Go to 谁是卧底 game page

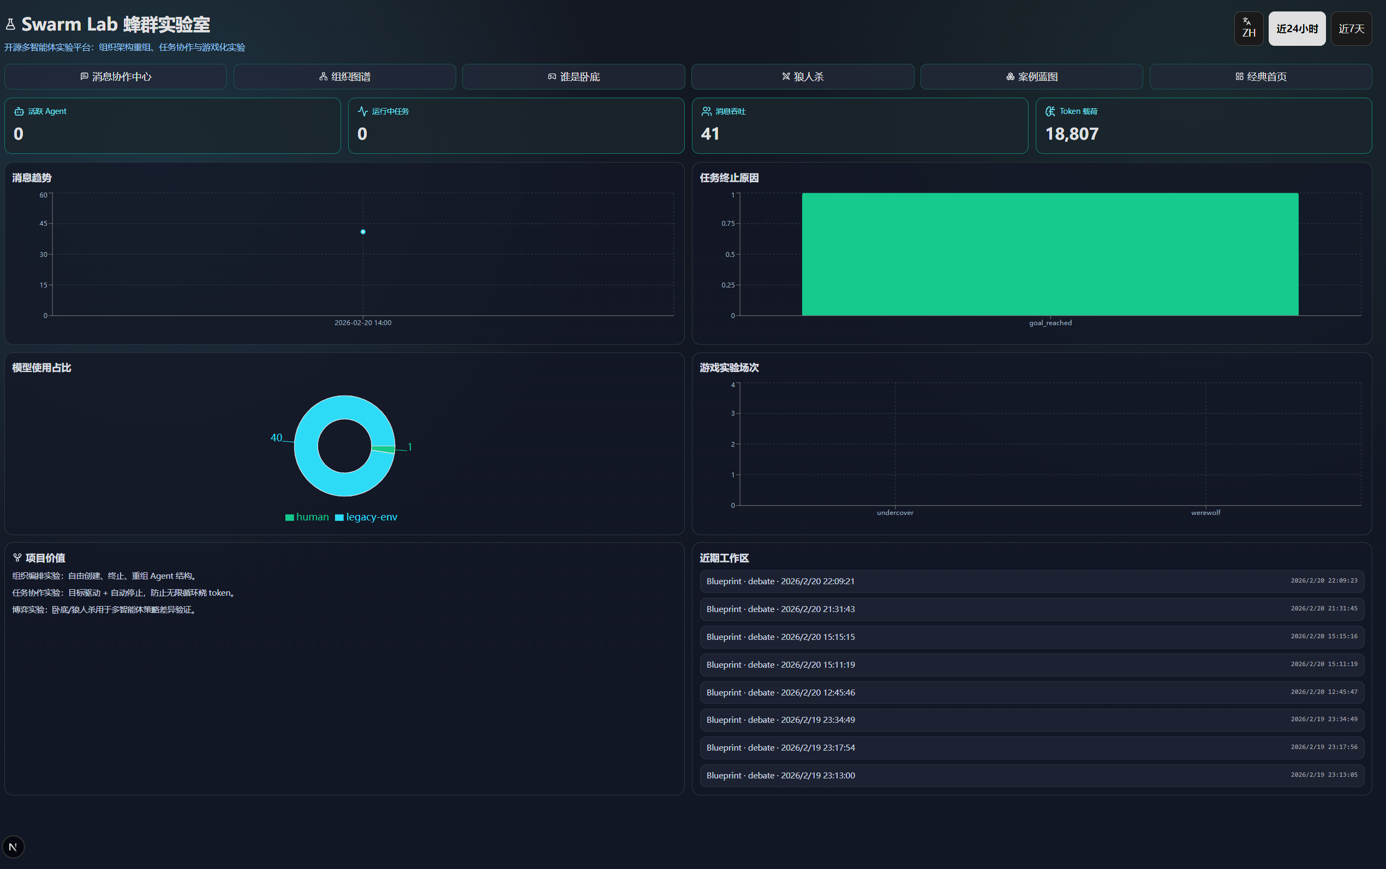[x=573, y=77]
